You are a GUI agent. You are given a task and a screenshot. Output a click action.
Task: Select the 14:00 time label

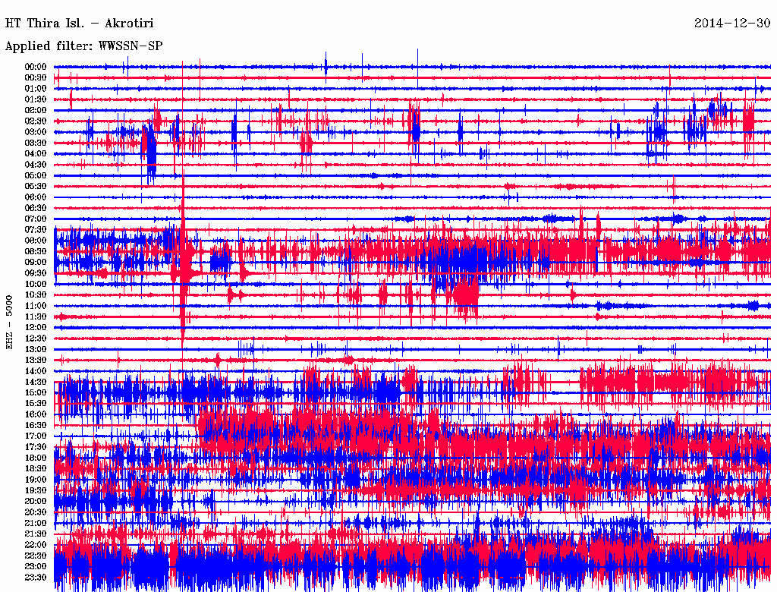pyautogui.click(x=36, y=371)
